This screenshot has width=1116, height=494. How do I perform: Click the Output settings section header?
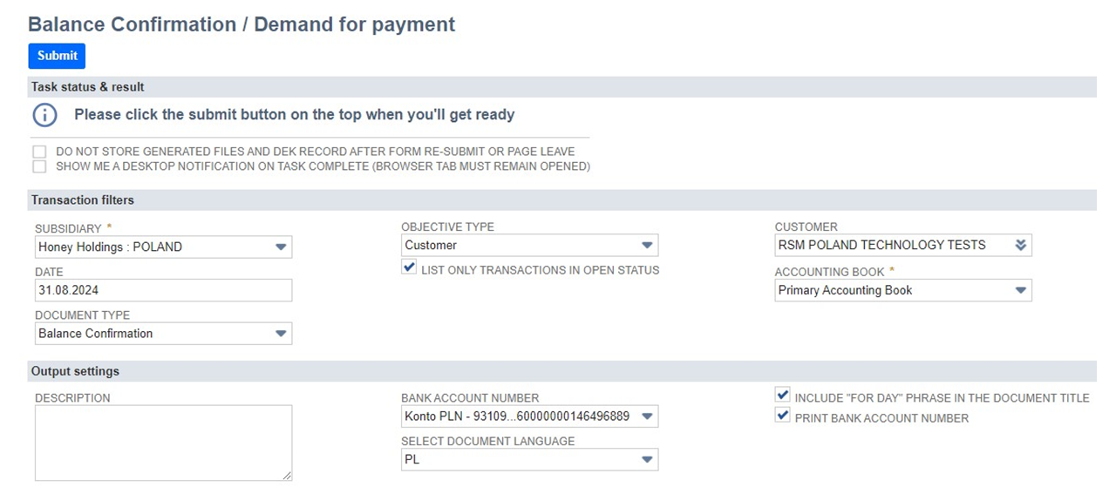click(x=75, y=371)
